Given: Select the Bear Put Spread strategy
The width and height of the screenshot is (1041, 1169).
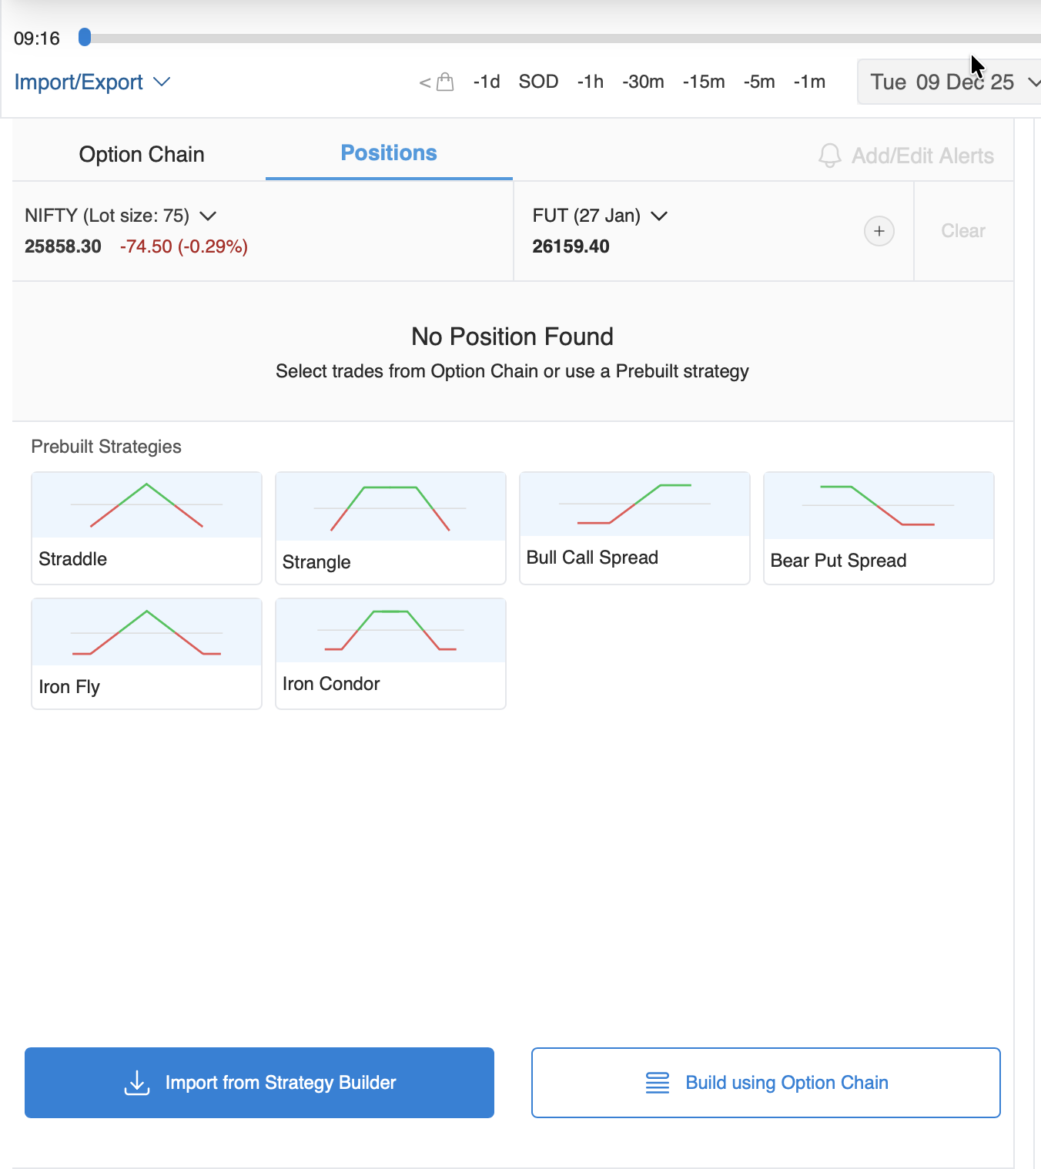Looking at the screenshot, I should point(879,528).
